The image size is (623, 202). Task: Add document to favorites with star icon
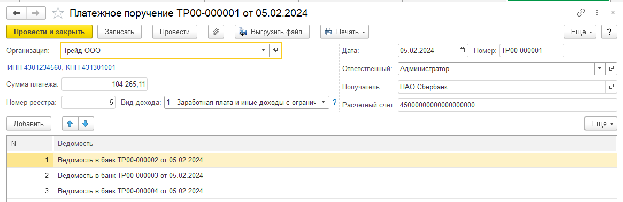58,13
